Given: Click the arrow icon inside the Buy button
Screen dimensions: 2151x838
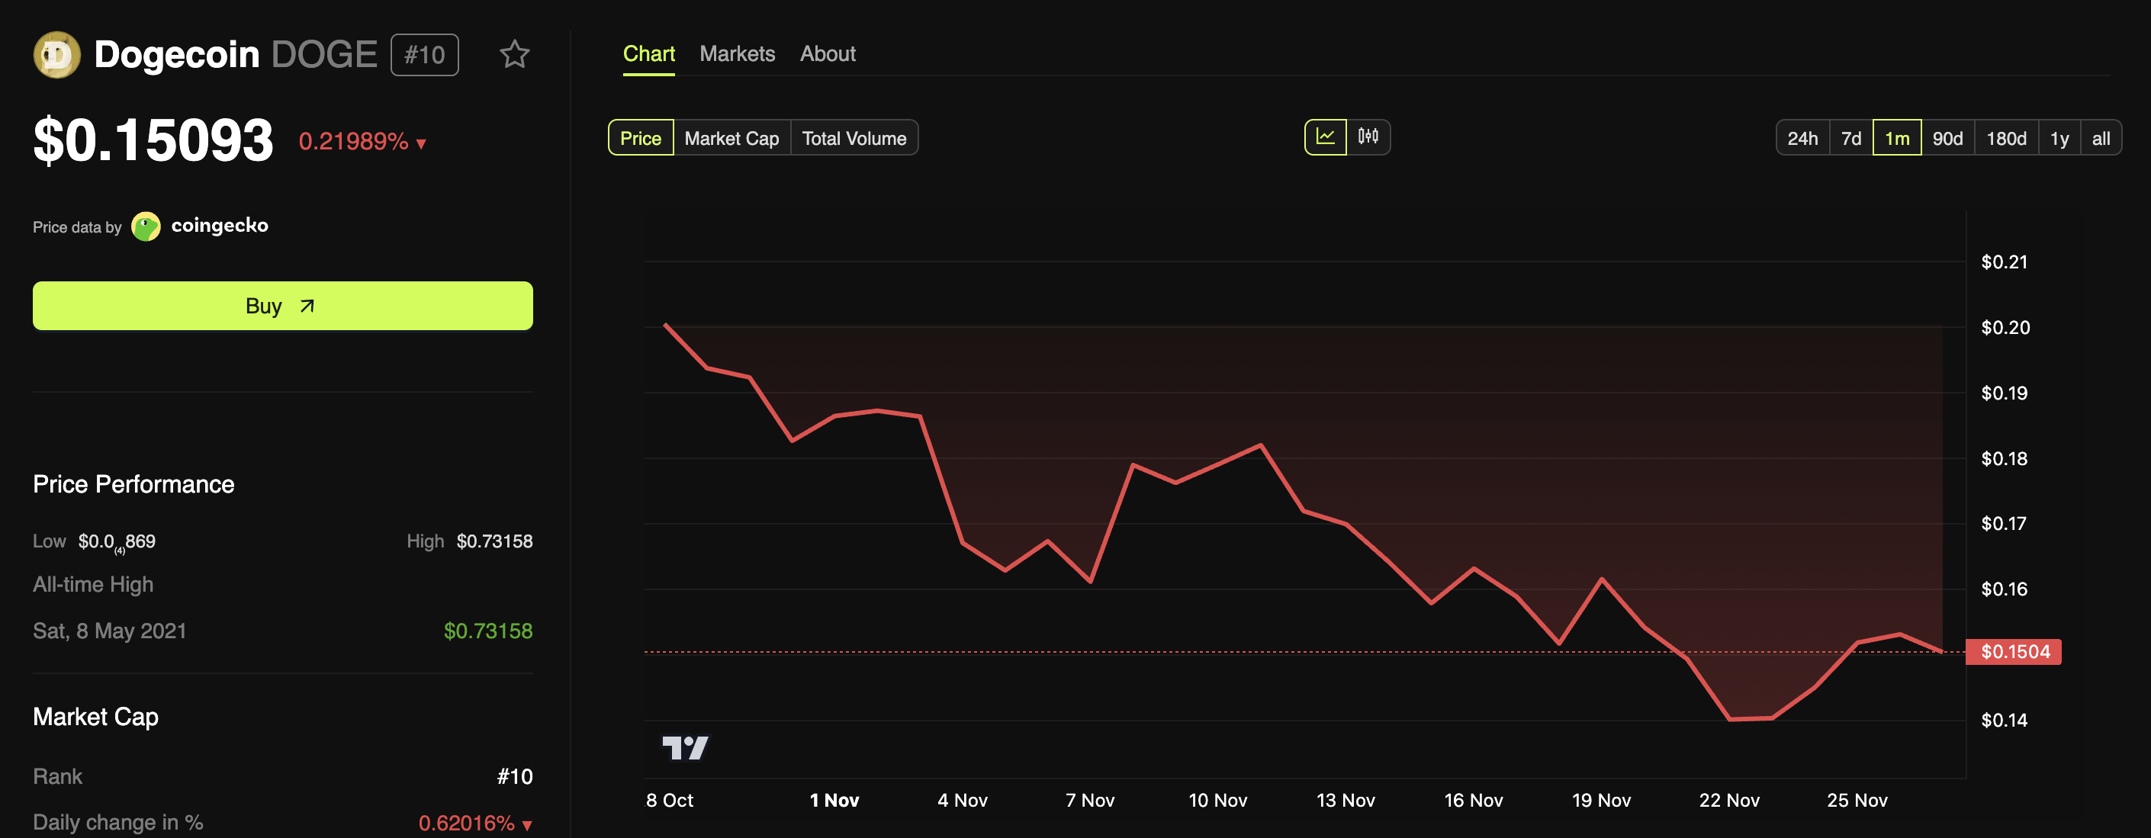Looking at the screenshot, I should click(307, 307).
